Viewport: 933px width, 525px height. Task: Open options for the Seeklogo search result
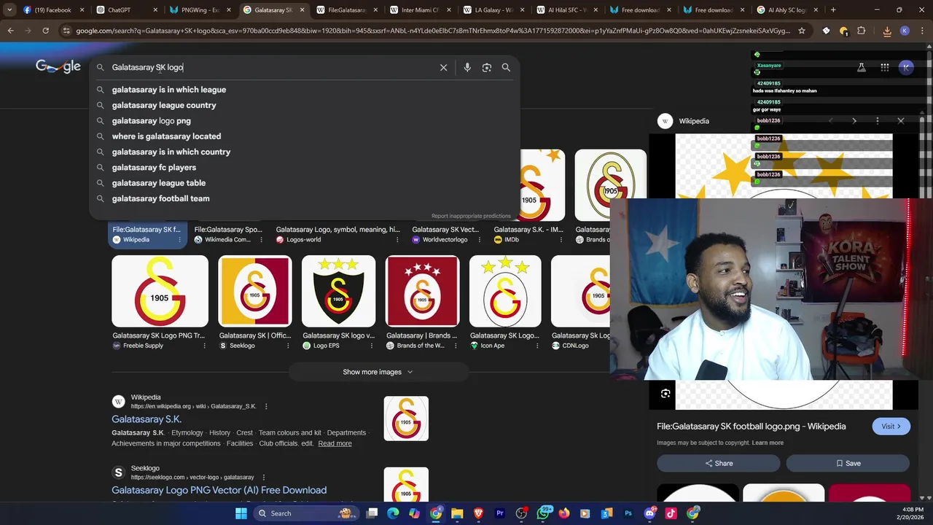264,477
